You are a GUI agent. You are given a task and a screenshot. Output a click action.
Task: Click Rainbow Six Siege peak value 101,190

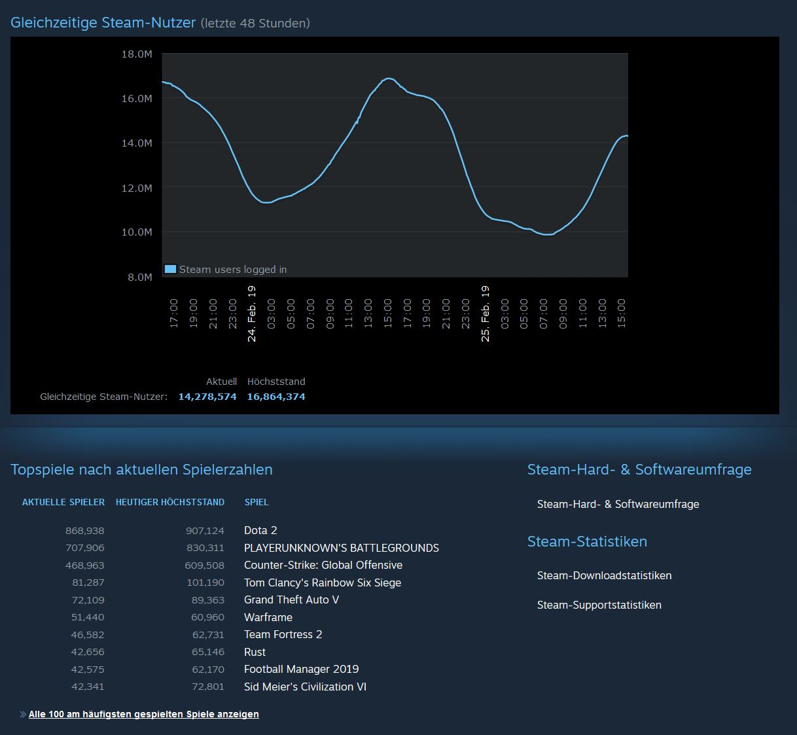[x=205, y=583]
